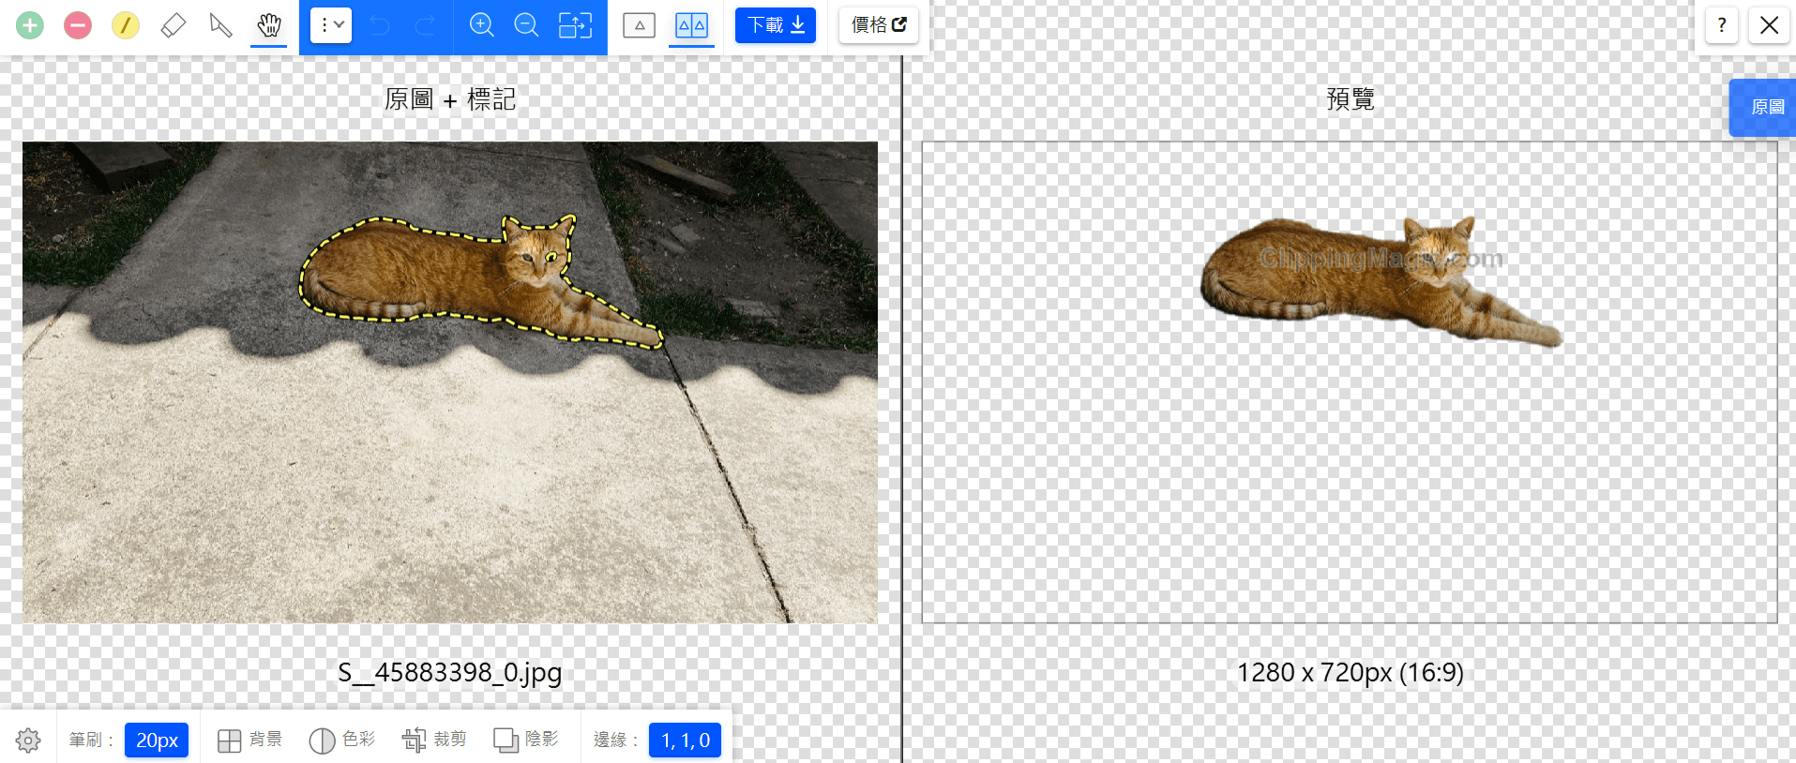Open the 裁剪 crop options
The height and width of the screenshot is (763, 1796).
pyautogui.click(x=434, y=741)
